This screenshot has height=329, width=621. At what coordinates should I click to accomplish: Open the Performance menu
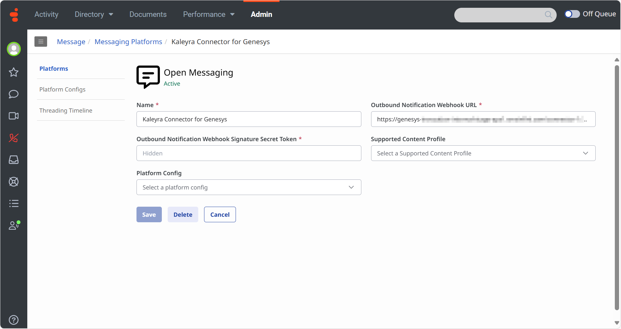(x=209, y=14)
